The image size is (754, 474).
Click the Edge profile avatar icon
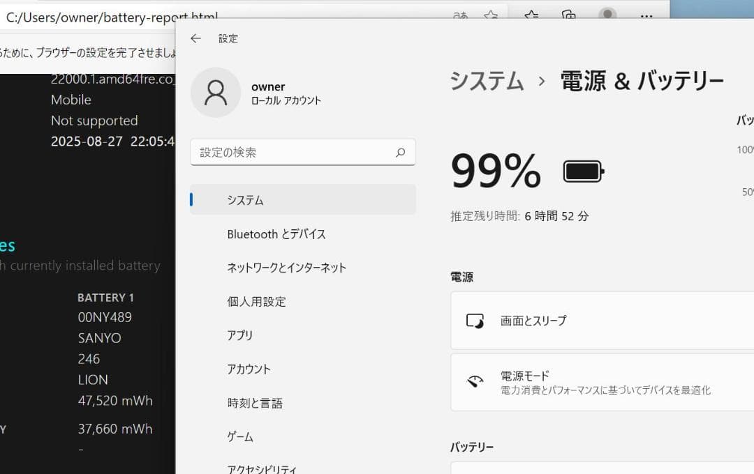pyautogui.click(x=607, y=15)
